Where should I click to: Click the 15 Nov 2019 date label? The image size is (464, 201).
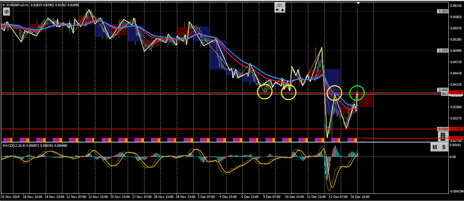point(11,197)
